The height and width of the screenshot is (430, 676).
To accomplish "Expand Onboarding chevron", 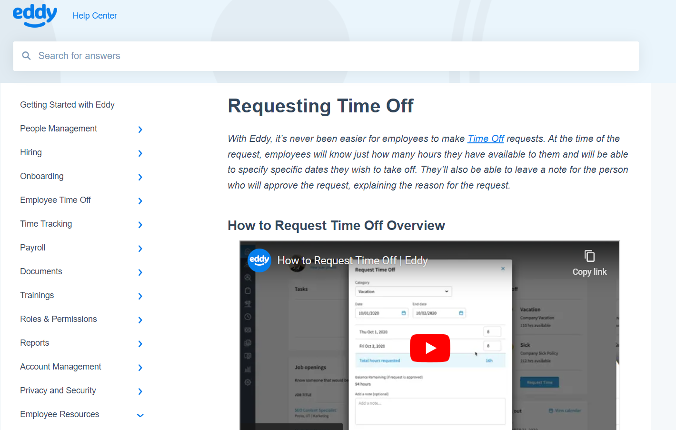I will click(140, 177).
